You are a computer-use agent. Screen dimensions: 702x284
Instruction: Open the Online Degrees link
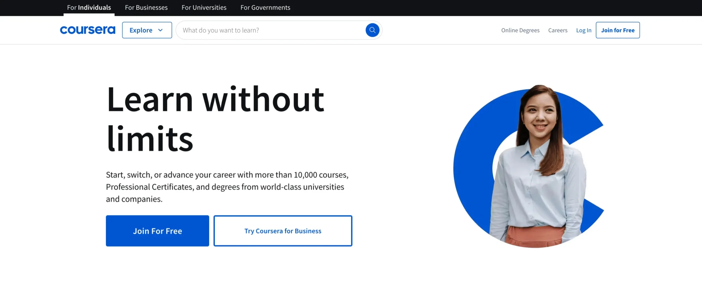(520, 30)
